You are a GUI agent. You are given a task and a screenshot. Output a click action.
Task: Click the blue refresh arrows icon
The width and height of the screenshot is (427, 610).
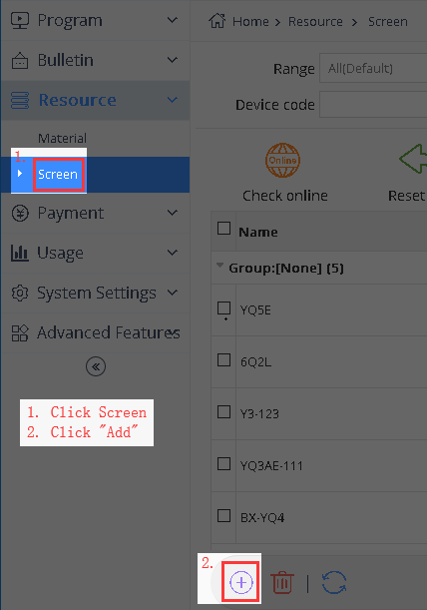[x=334, y=582]
